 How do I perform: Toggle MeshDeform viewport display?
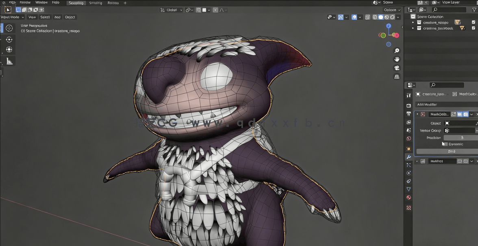point(459,114)
